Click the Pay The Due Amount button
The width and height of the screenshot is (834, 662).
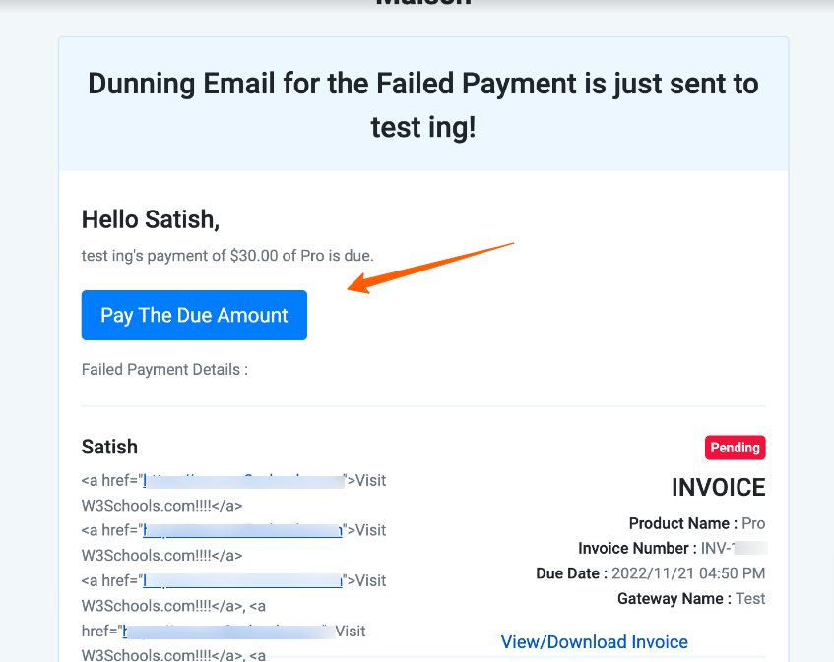point(194,315)
